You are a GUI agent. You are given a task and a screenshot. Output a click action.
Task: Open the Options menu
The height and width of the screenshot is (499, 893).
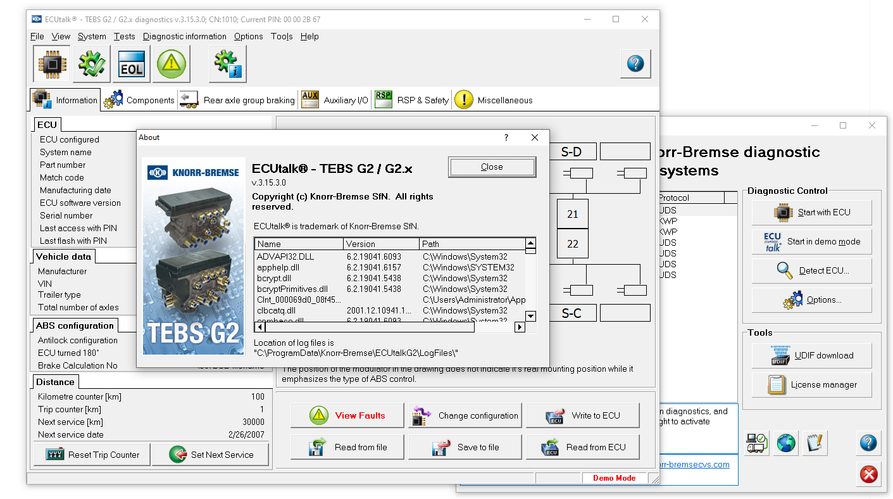248,36
